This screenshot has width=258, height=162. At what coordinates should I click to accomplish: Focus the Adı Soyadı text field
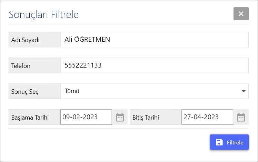154,40
